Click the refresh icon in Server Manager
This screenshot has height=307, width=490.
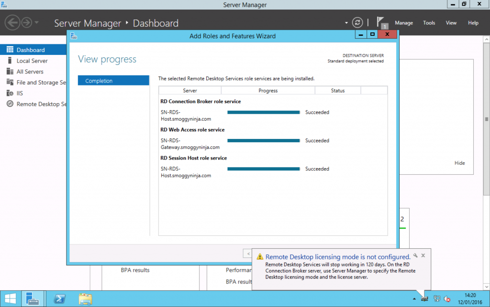[x=357, y=22]
